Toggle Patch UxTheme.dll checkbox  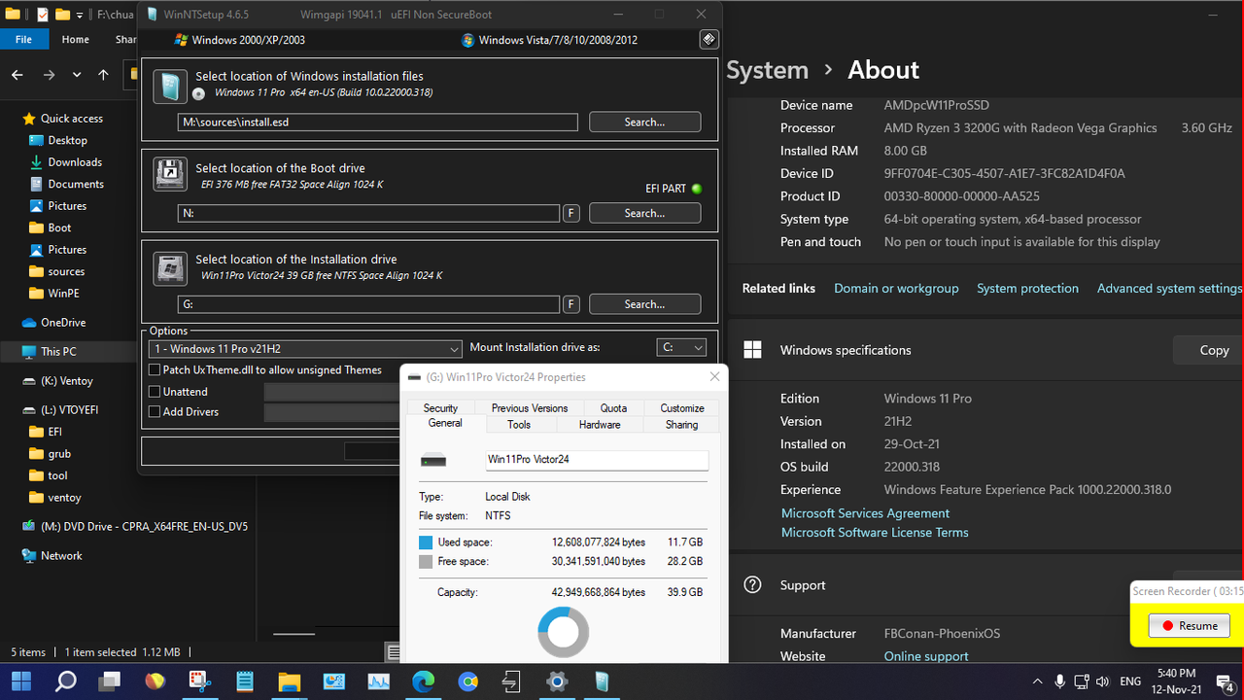pyautogui.click(x=155, y=369)
